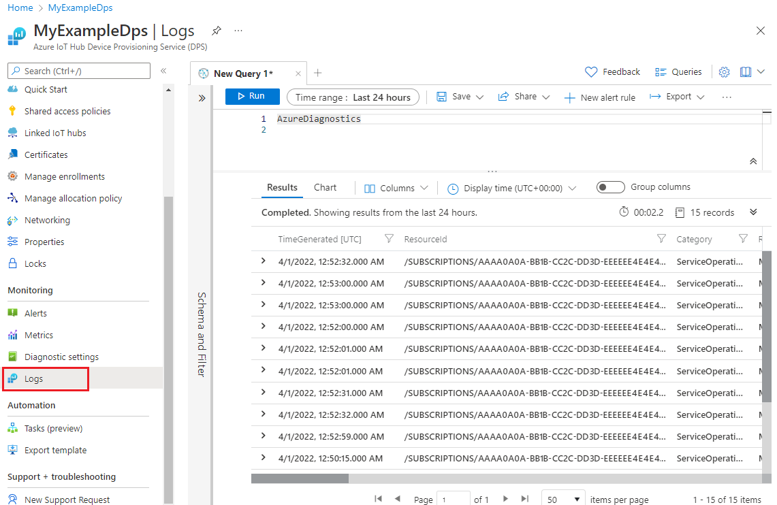The height and width of the screenshot is (505, 777).
Task: Run the AzureDiagnostics query
Action: pyautogui.click(x=252, y=97)
